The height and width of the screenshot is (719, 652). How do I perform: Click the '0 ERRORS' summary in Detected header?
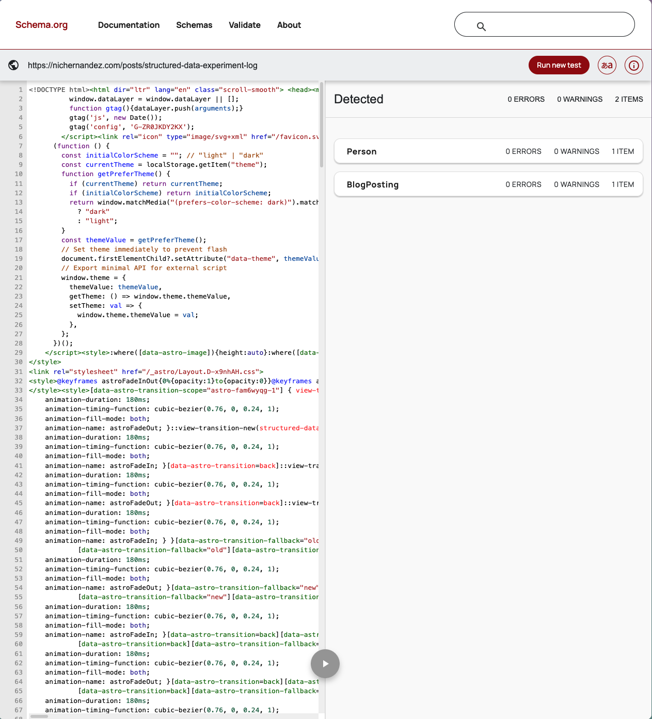click(x=526, y=99)
